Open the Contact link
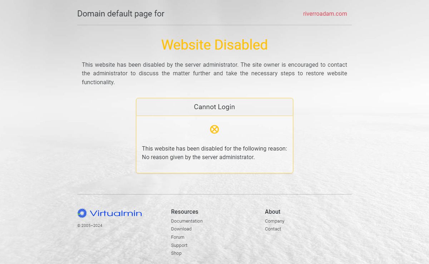 273,229
